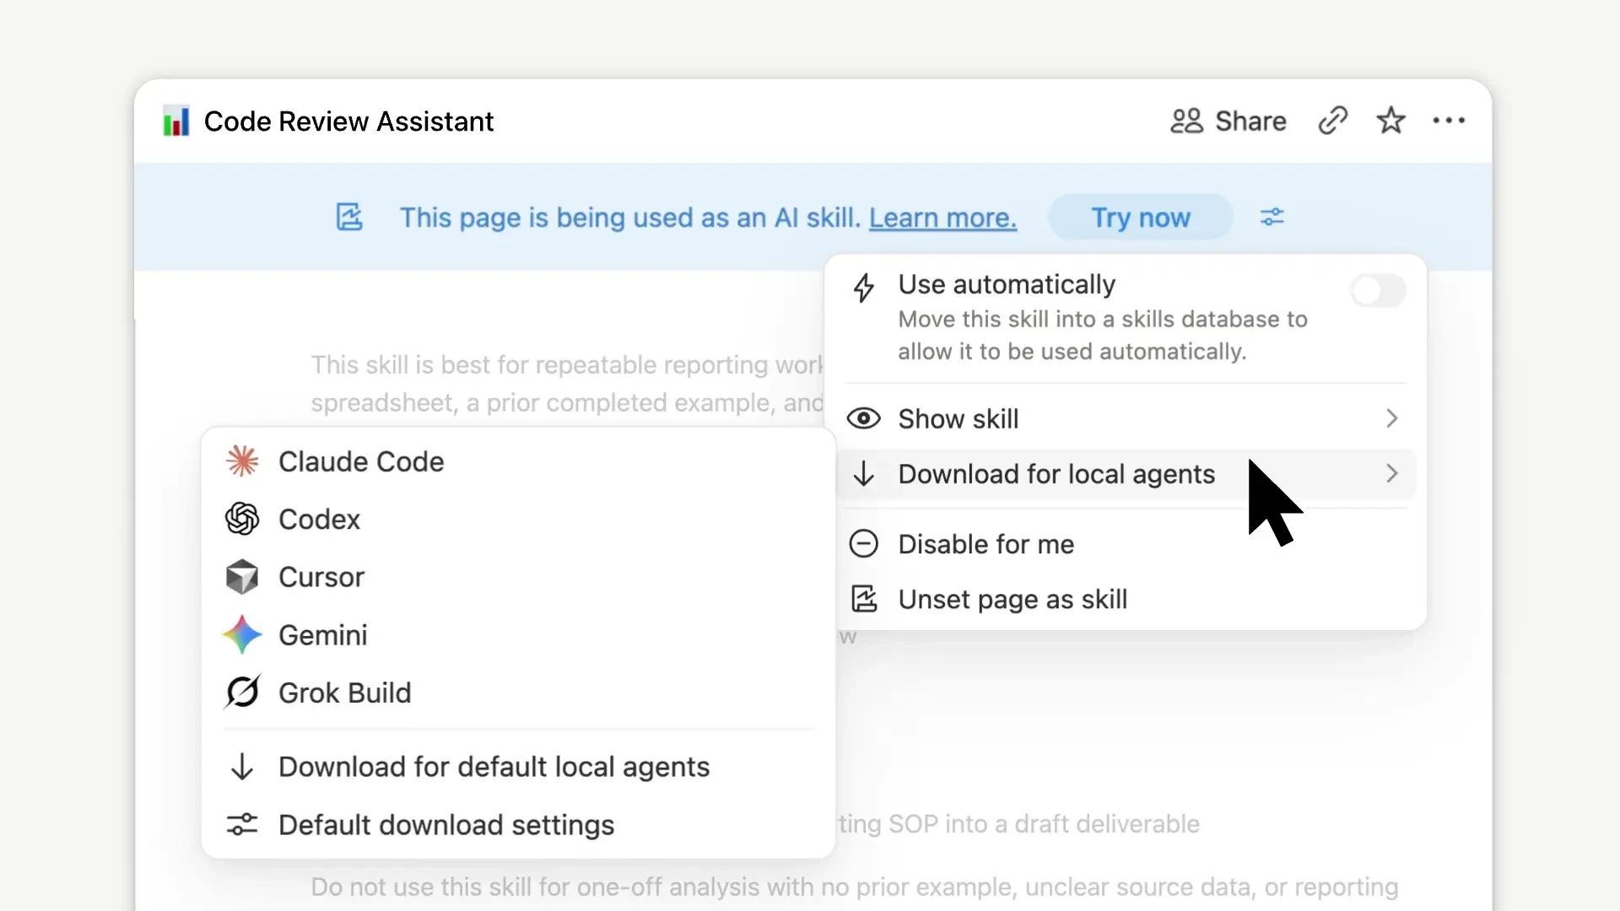Image resolution: width=1620 pixels, height=911 pixels.
Task: Click the Use automatically label
Action: (x=1007, y=284)
